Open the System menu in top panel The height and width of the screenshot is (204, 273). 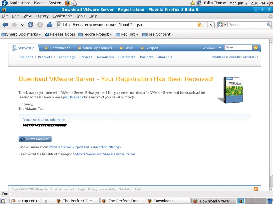56,3
